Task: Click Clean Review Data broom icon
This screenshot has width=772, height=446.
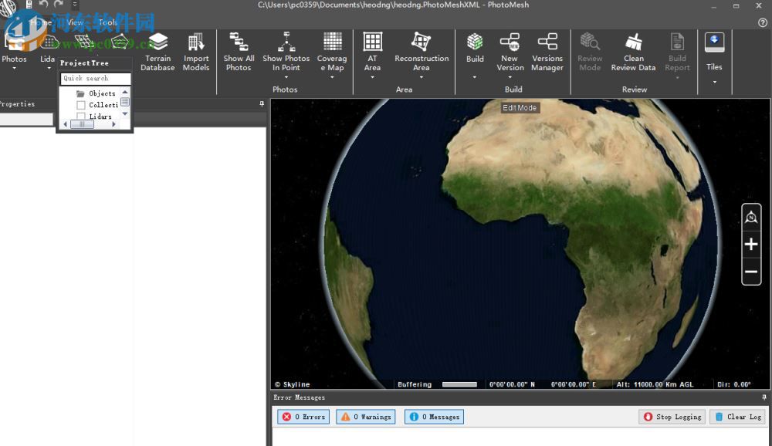Action: (633, 42)
